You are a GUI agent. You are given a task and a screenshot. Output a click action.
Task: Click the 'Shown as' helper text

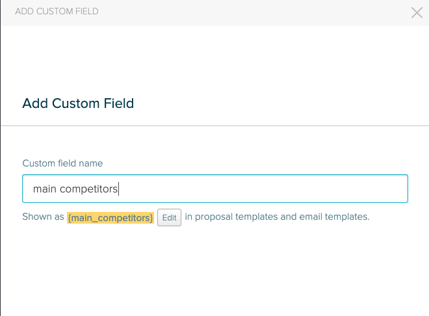point(43,217)
